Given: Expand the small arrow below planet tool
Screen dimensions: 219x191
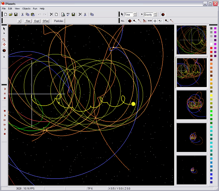Looking at the screenshot, I should tap(4, 57).
